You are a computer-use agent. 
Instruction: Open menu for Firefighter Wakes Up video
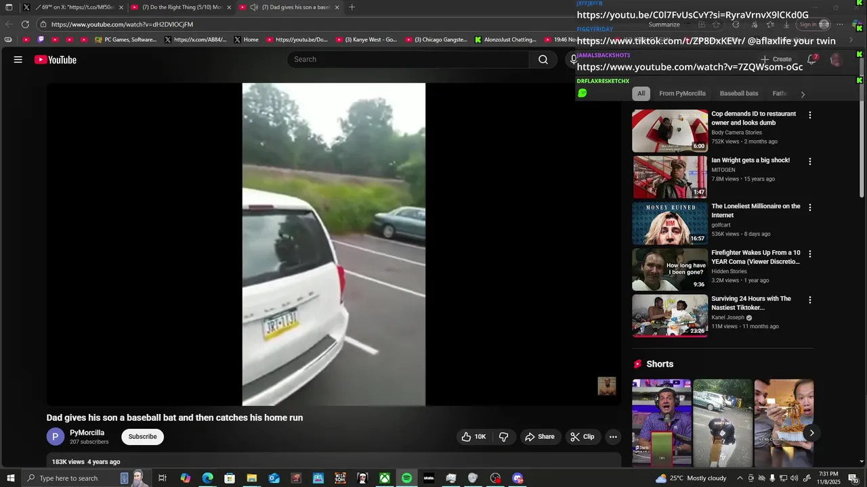pyautogui.click(x=809, y=254)
